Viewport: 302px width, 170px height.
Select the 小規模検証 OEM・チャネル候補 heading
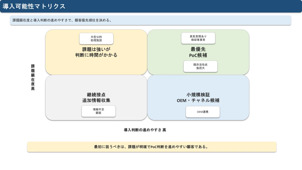click(x=198, y=98)
